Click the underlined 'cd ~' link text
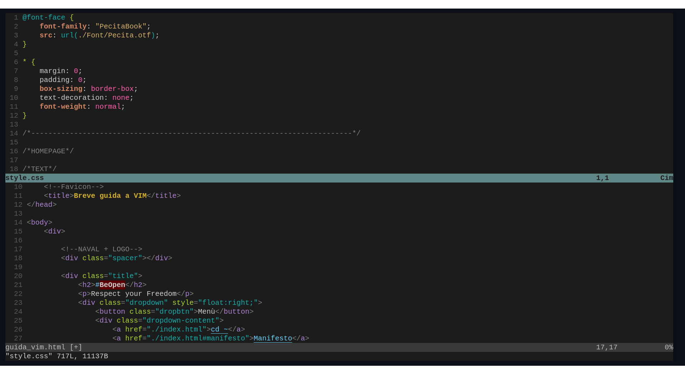 tap(219, 329)
